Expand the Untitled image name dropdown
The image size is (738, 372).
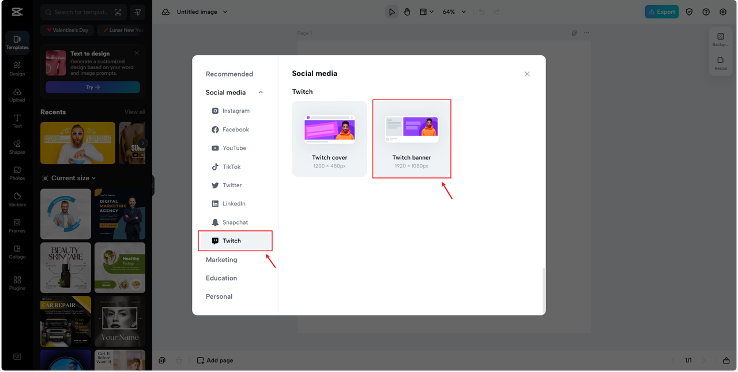225,12
